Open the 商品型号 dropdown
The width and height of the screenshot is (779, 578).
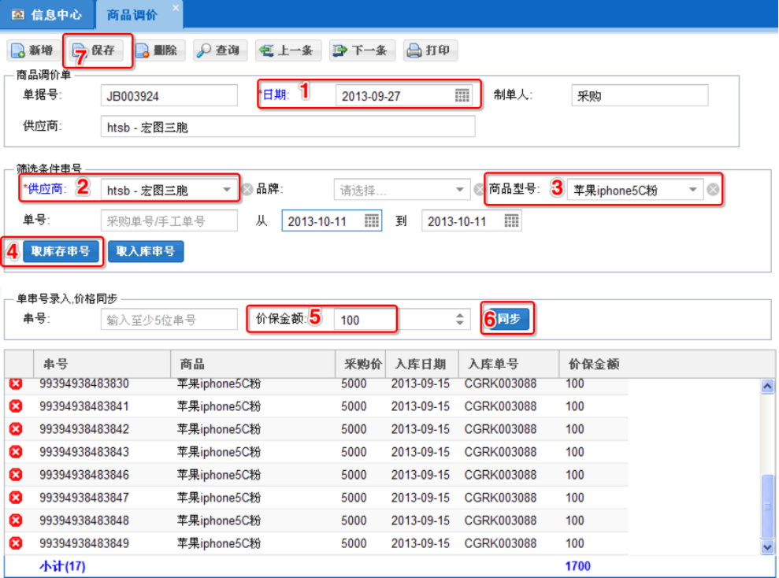click(693, 190)
